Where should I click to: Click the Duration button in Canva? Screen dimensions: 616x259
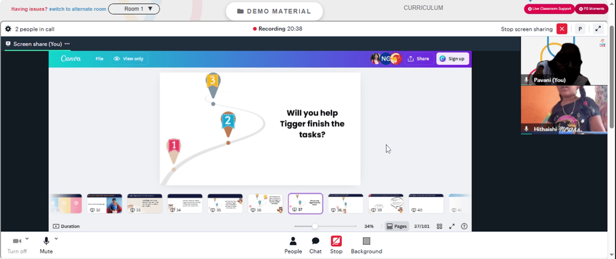pyautogui.click(x=66, y=226)
